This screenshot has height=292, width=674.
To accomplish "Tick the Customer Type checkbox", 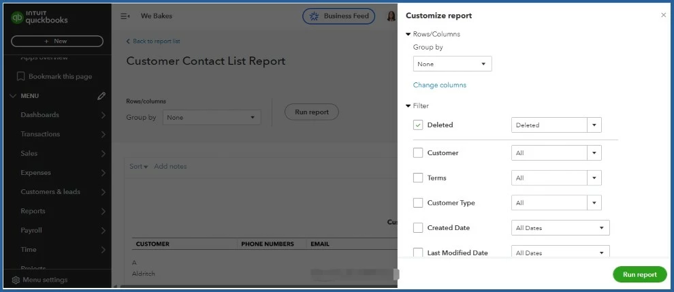I will [418, 203].
